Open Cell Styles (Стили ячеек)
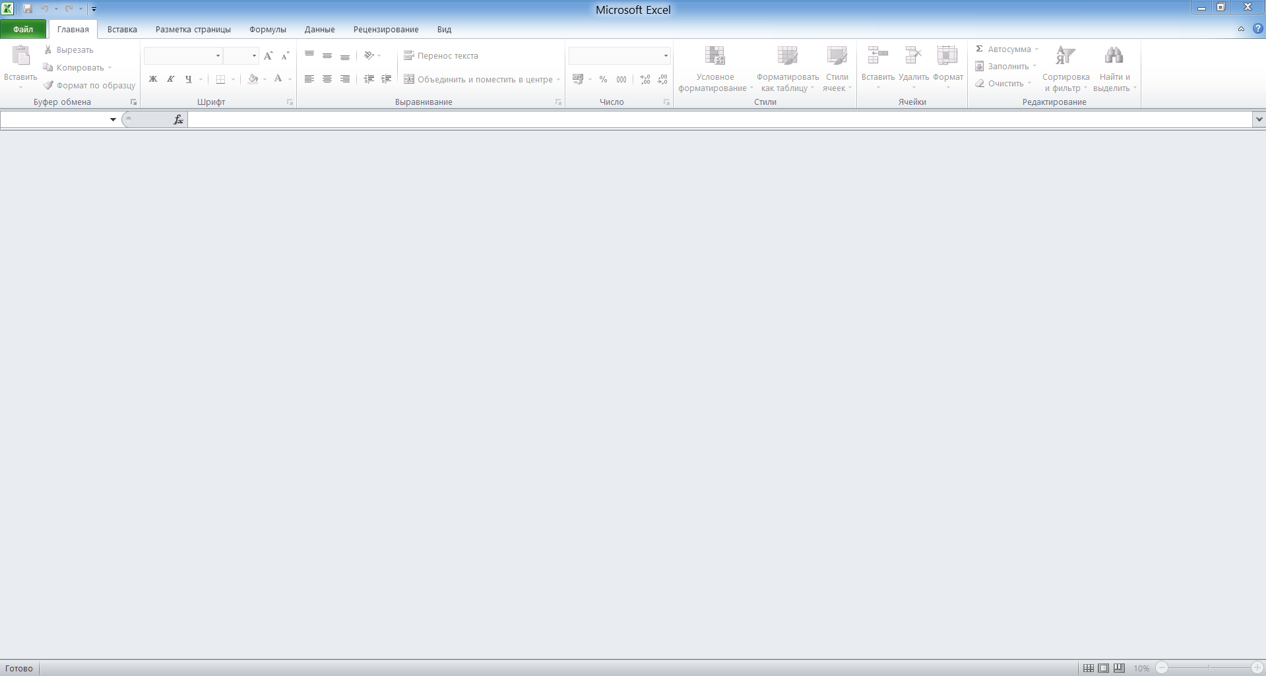 (x=837, y=69)
